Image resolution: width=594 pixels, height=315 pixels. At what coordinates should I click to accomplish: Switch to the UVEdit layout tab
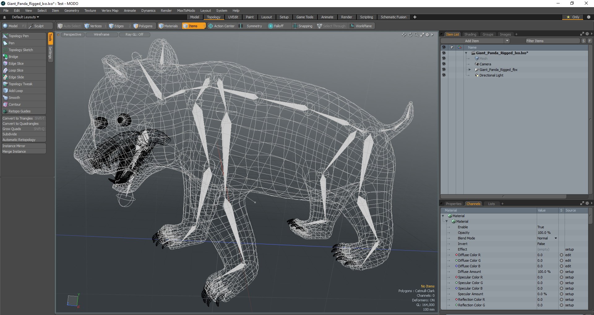233,17
